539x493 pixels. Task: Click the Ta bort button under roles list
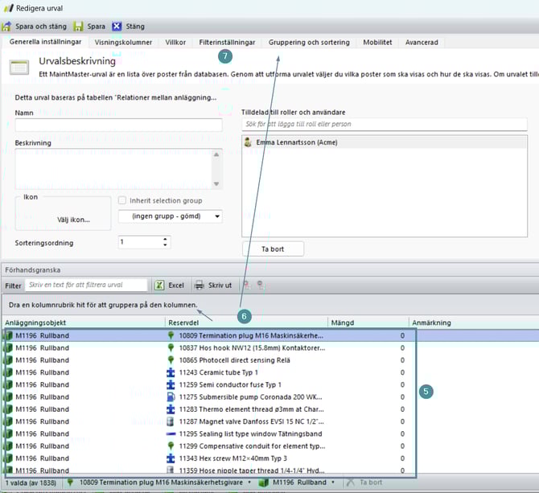point(273,249)
